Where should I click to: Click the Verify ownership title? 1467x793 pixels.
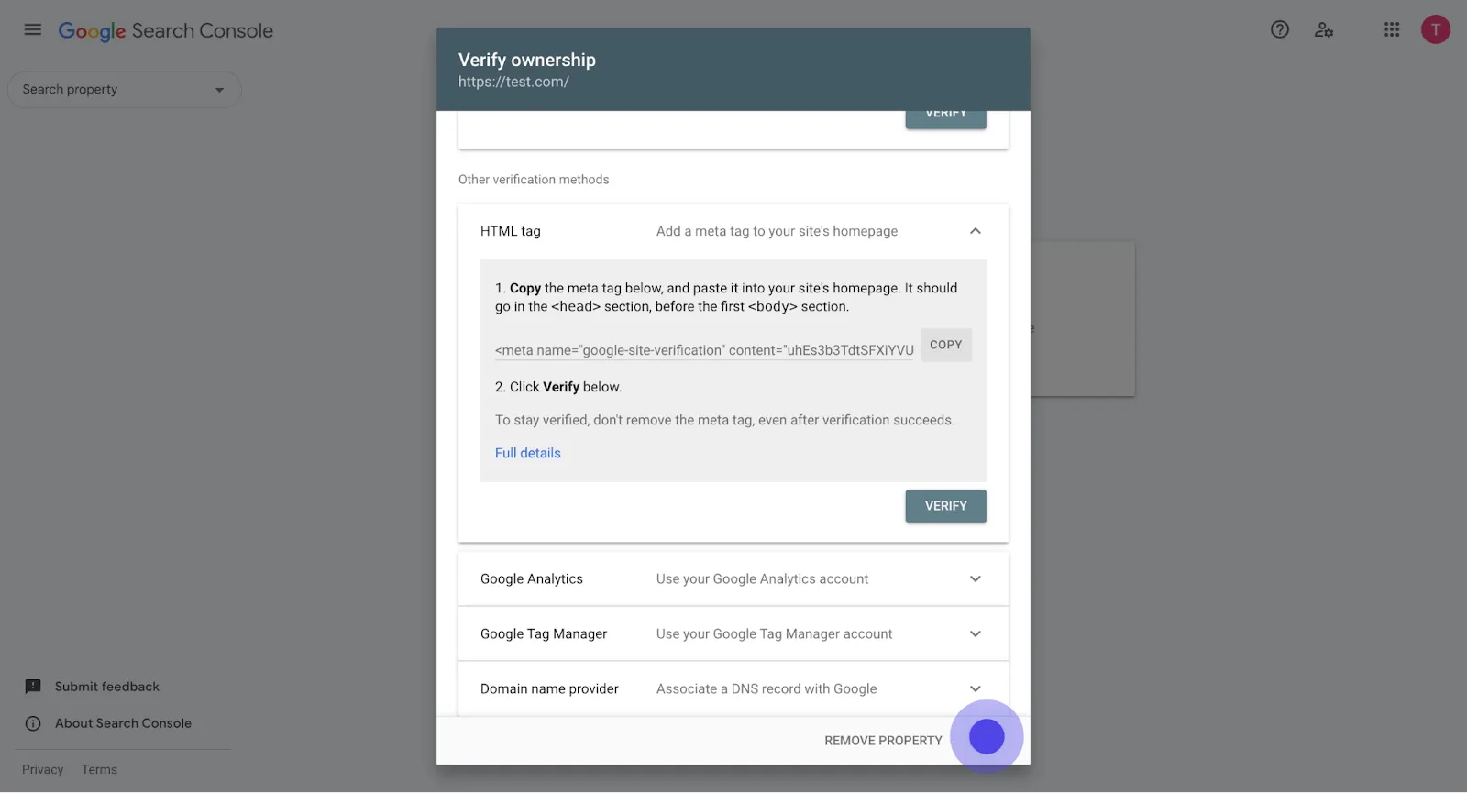point(527,60)
